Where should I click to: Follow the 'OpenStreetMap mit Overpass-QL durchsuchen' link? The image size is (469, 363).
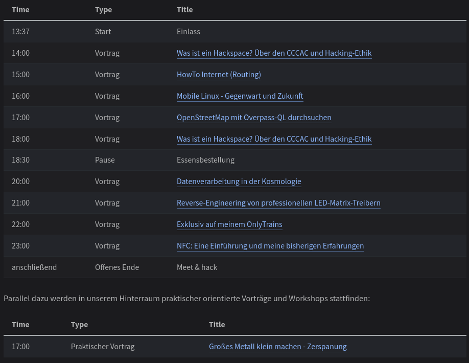[254, 118]
